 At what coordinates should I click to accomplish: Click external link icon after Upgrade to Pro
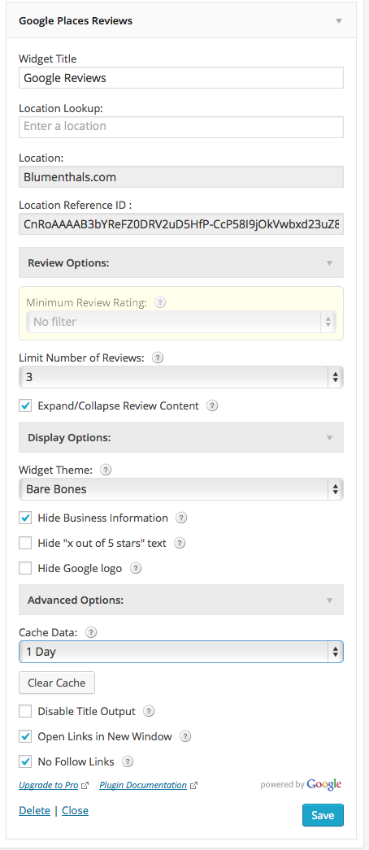click(85, 786)
